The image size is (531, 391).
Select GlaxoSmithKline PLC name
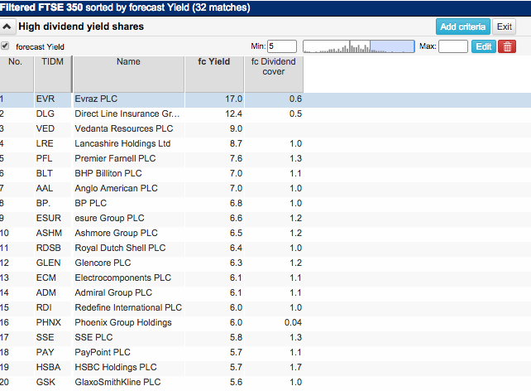[x=117, y=383]
